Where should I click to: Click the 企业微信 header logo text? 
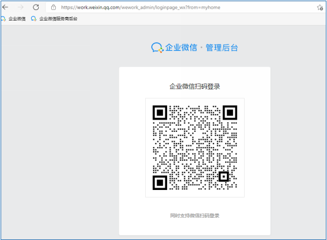tap(181, 48)
